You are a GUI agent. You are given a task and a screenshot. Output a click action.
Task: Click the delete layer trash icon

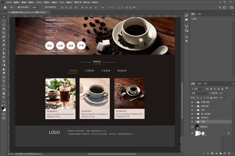pos(229,153)
